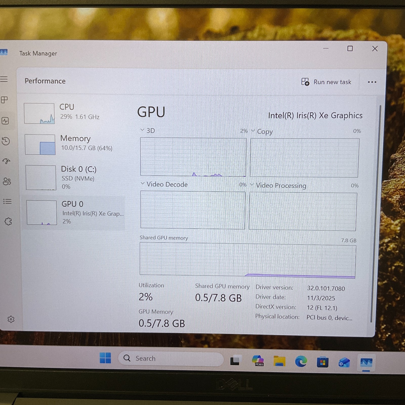
Task: Click the Memory mini graph thumbnail
Action: coord(40,145)
